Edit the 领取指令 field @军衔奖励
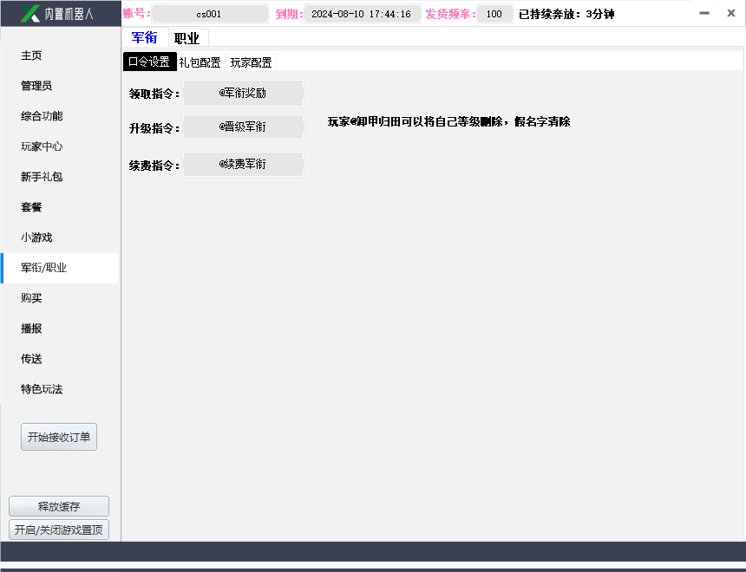 click(243, 94)
